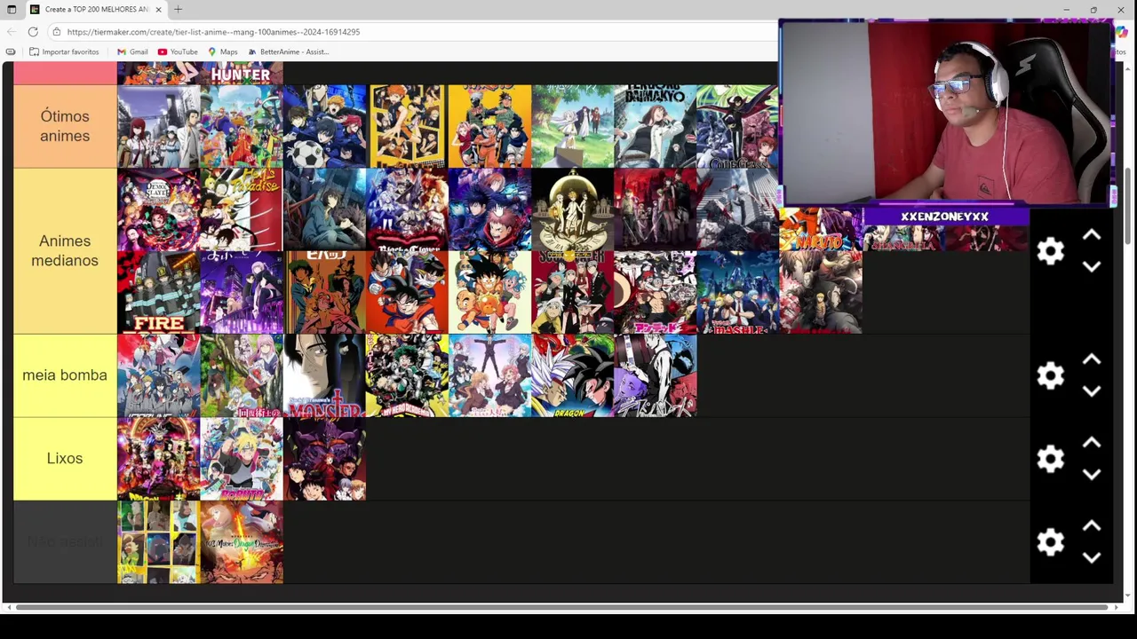Go back with the browser back arrow
The image size is (1137, 639).
(12, 32)
